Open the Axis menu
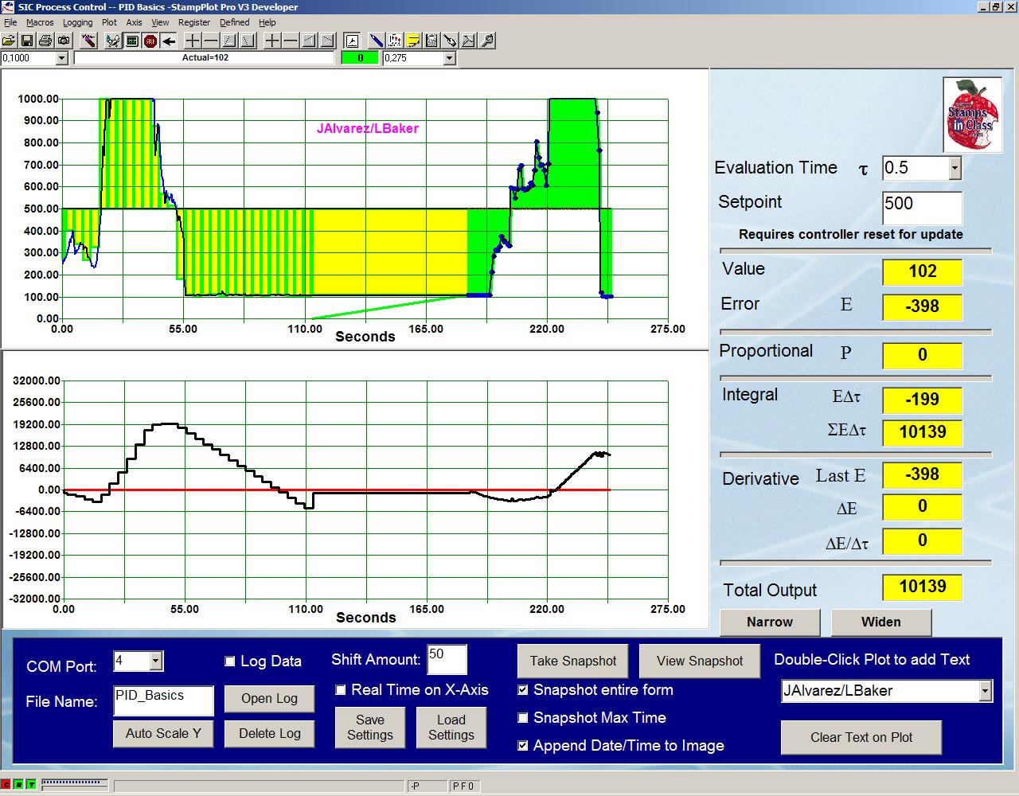The image size is (1019, 796). point(134,22)
